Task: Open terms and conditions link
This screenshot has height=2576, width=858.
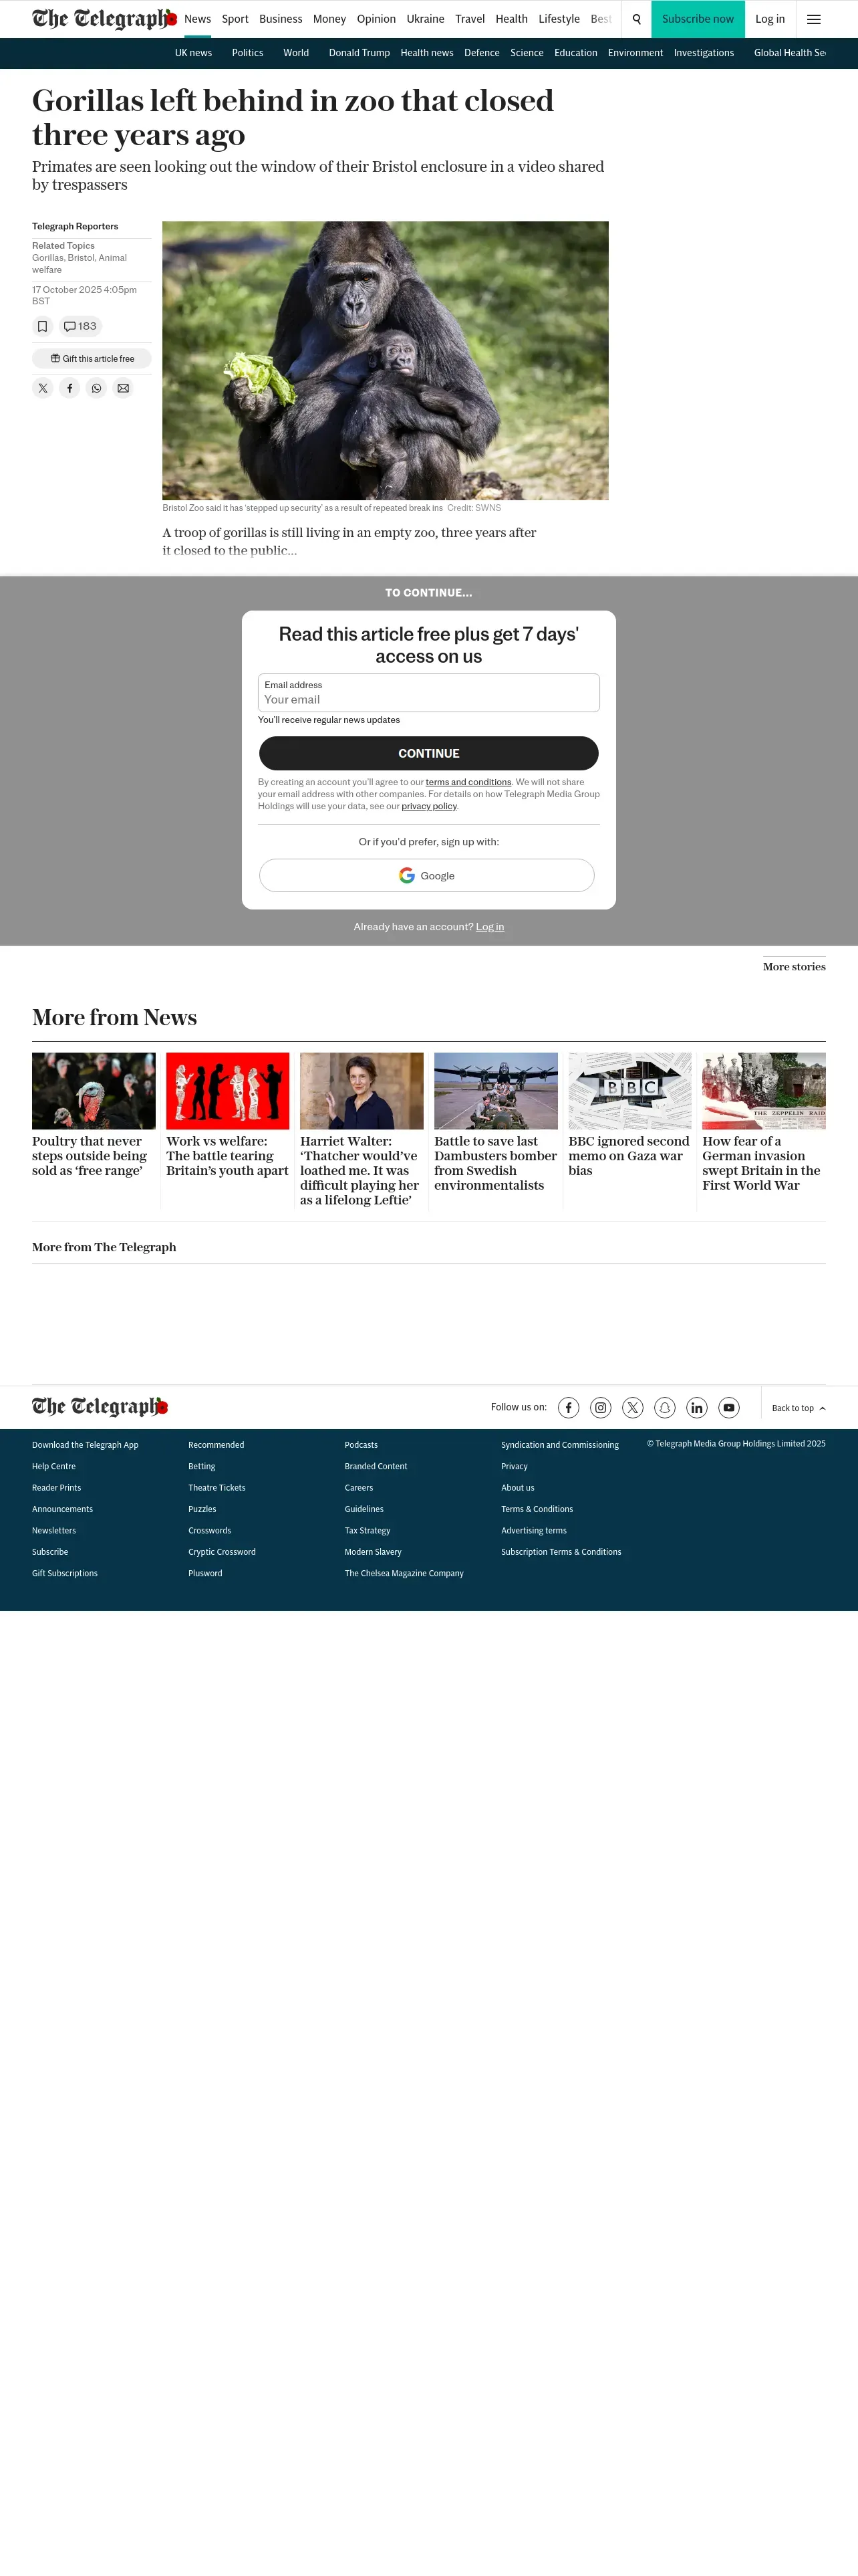Action: pos(468,782)
